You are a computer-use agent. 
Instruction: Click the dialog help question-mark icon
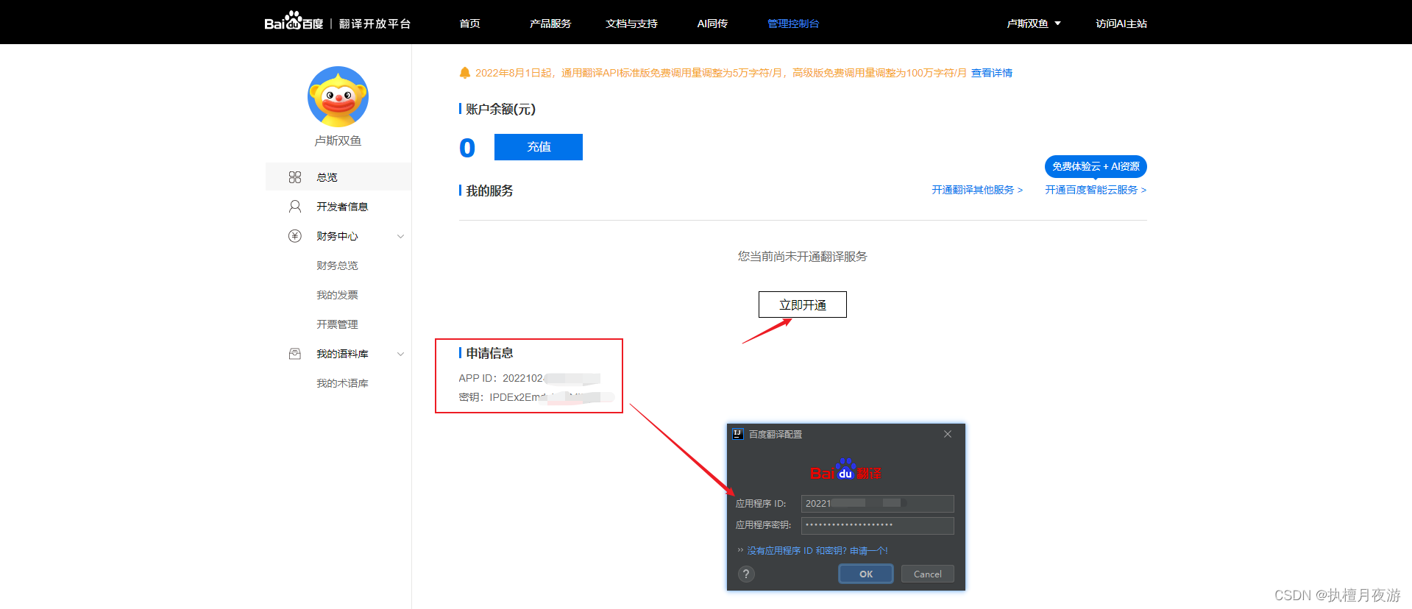coord(746,574)
